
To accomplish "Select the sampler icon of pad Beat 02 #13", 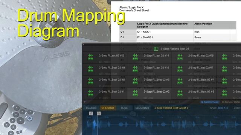I will tap(90, 57).
